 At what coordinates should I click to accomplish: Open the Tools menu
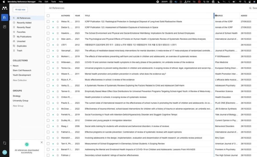[x=53, y=2]
